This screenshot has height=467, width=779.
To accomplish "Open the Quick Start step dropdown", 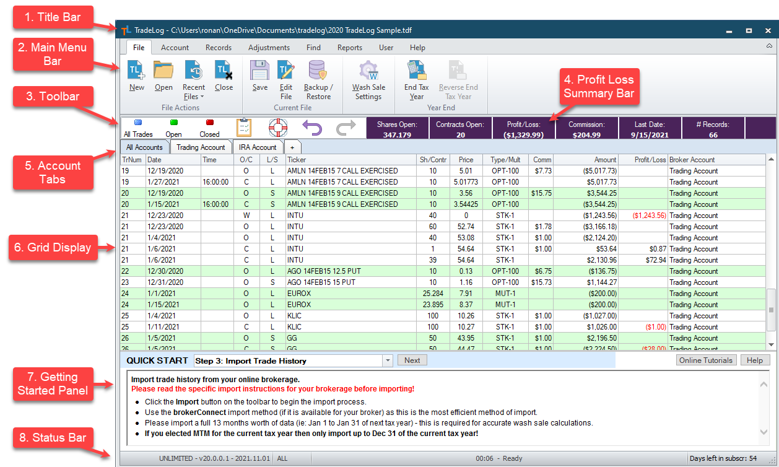I will [x=388, y=360].
